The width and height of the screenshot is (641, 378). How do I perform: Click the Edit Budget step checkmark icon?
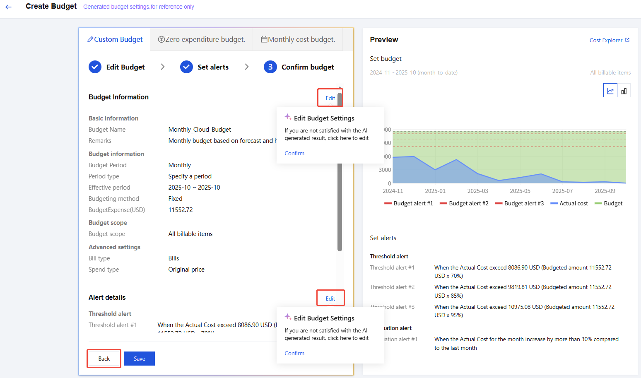(95, 67)
